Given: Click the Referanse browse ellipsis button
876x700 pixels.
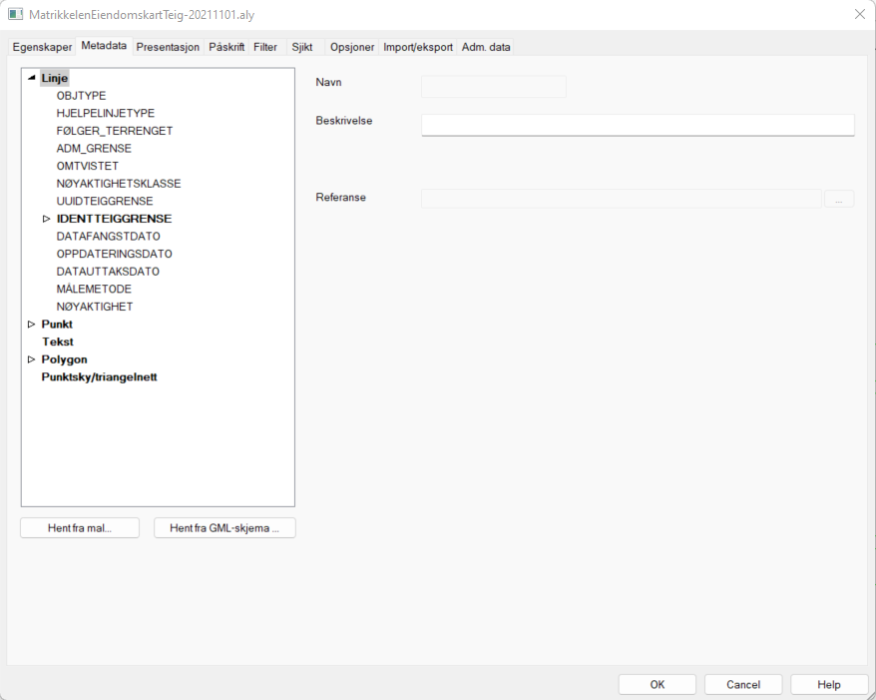Looking at the screenshot, I should click(x=839, y=199).
